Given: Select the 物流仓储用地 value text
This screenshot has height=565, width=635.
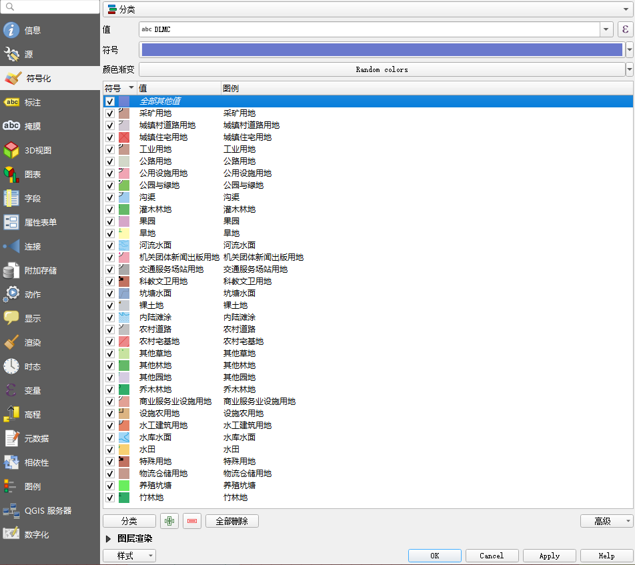Looking at the screenshot, I should 163,474.
